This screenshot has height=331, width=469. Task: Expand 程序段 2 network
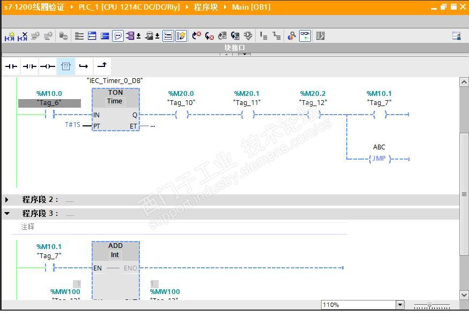click(x=6, y=199)
